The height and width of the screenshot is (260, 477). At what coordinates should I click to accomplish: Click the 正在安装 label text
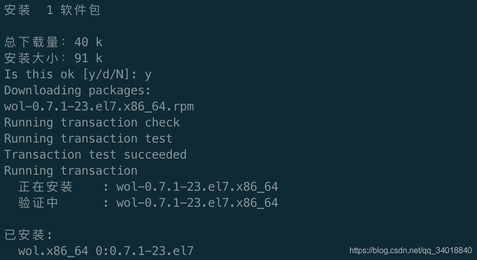45,187
